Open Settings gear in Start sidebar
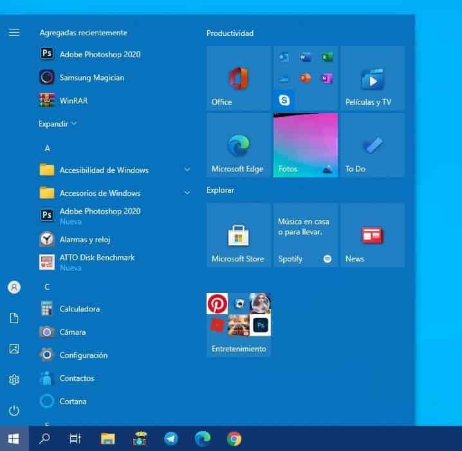This screenshot has width=462, height=451. click(x=14, y=380)
